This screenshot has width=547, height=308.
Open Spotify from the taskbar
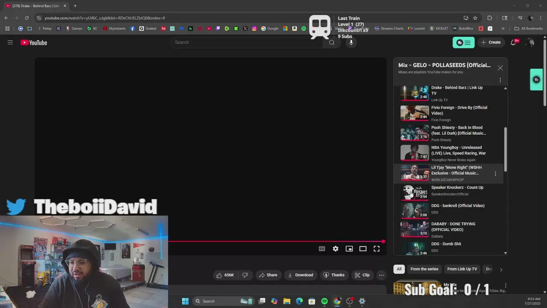point(324,301)
